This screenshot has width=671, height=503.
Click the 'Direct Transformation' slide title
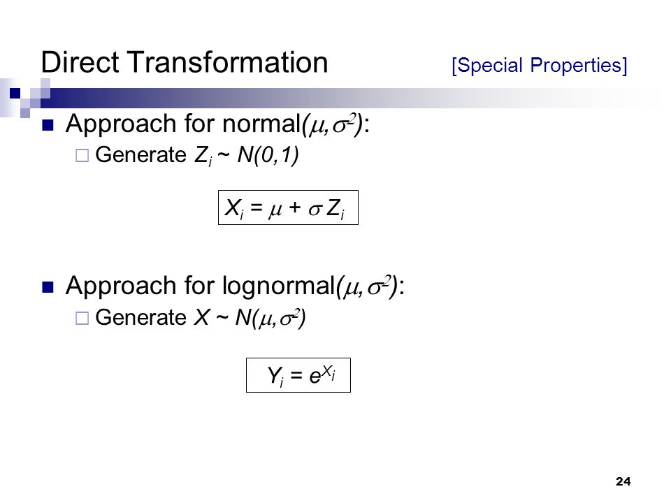coord(185,62)
